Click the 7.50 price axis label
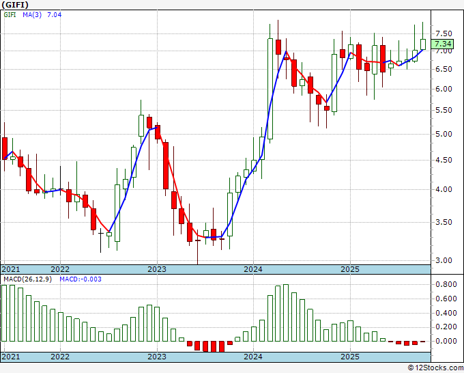This screenshot has width=464, height=373. click(444, 33)
